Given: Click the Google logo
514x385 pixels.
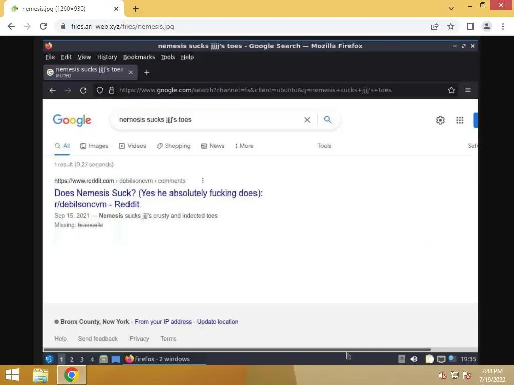Looking at the screenshot, I should [72, 120].
